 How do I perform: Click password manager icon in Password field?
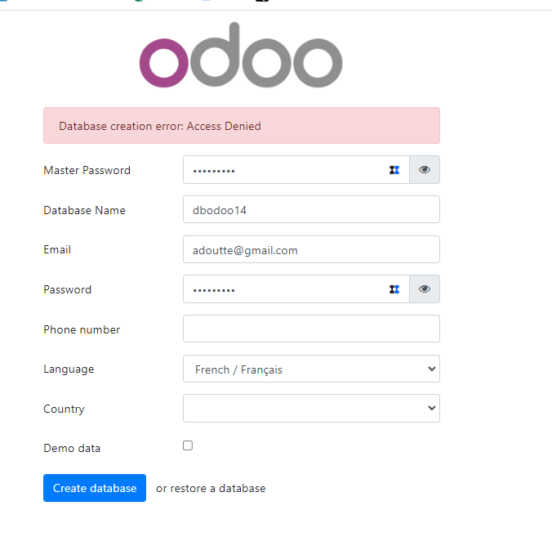(x=394, y=289)
